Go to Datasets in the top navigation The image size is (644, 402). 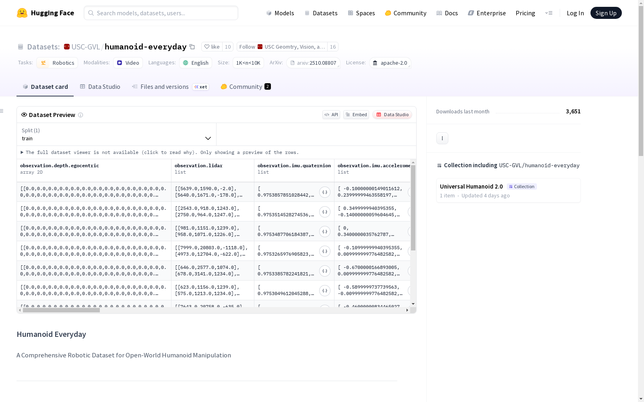(x=321, y=13)
